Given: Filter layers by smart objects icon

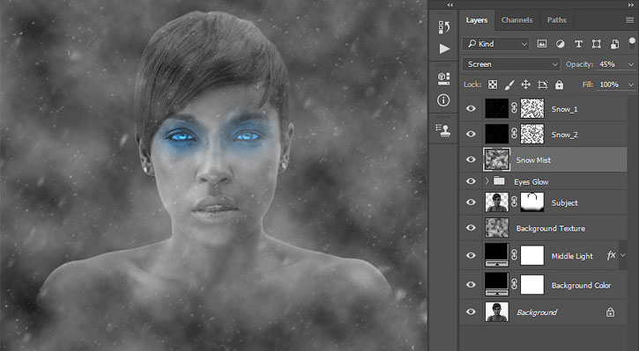Looking at the screenshot, I should click(614, 44).
